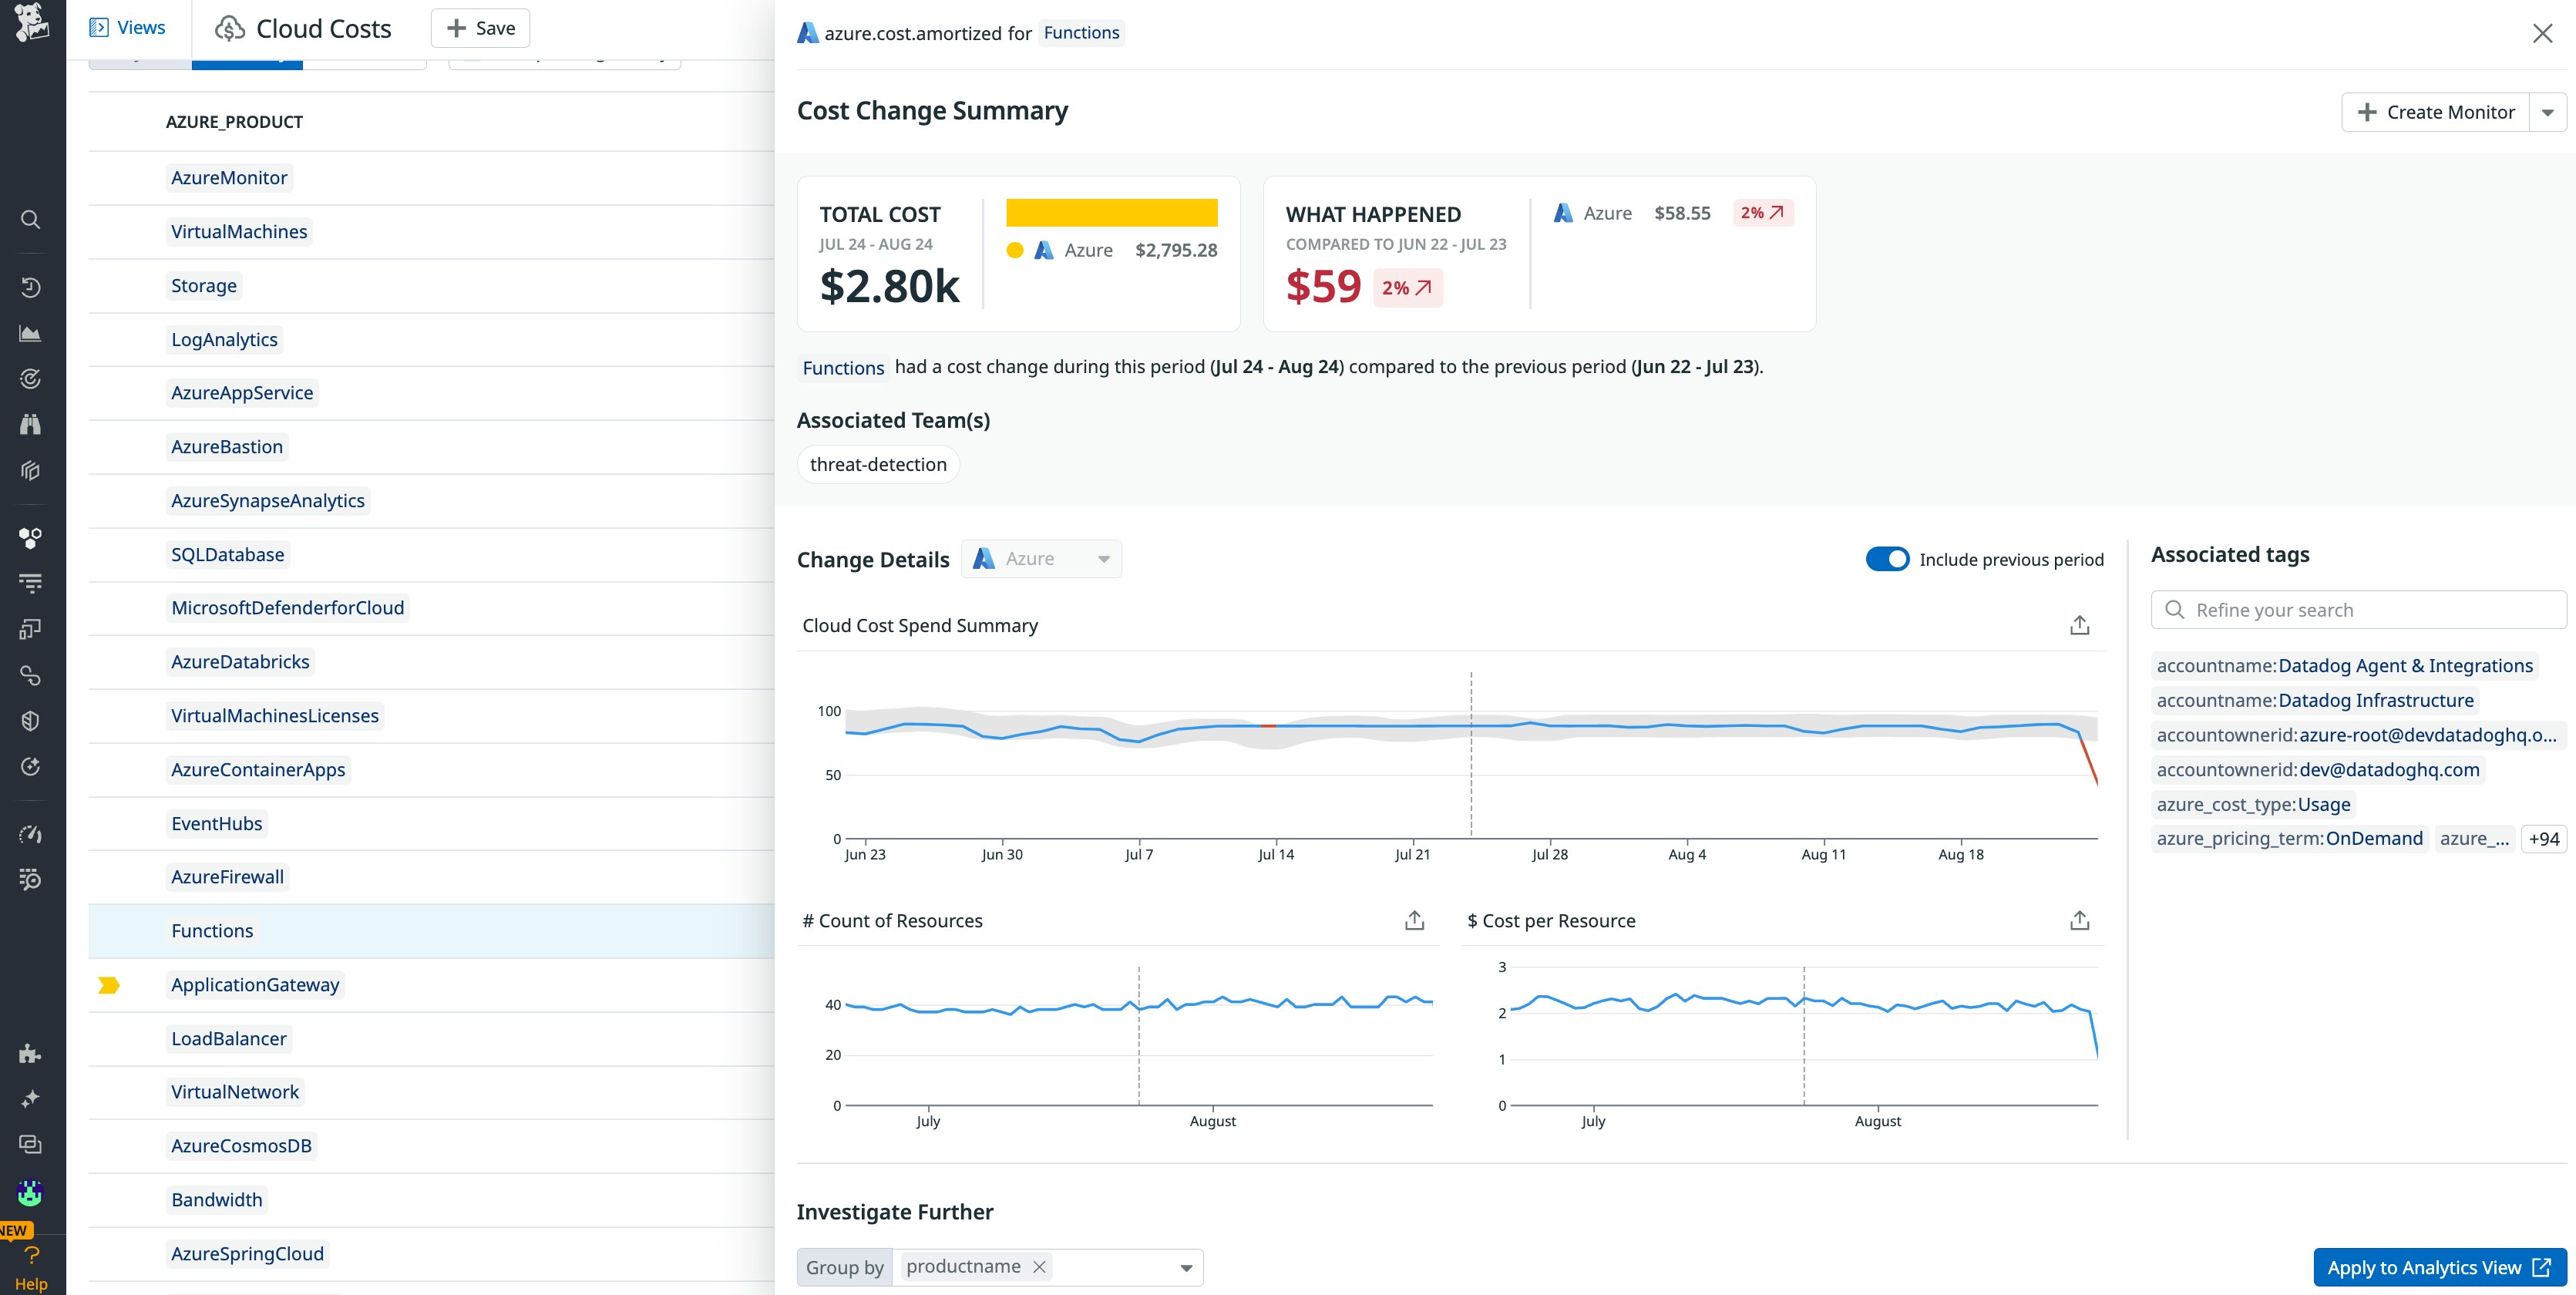The width and height of the screenshot is (2576, 1295).
Task: Open the Azure provider dropdown in Change Details
Action: coord(1041,559)
